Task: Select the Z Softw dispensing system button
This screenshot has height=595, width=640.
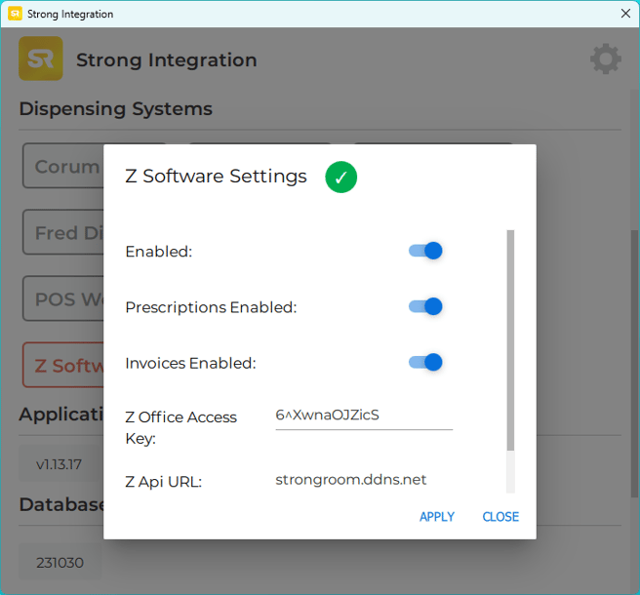Action: tap(63, 365)
